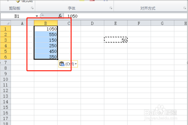Select column B header
The image size is (188, 125).
coord(46,23)
